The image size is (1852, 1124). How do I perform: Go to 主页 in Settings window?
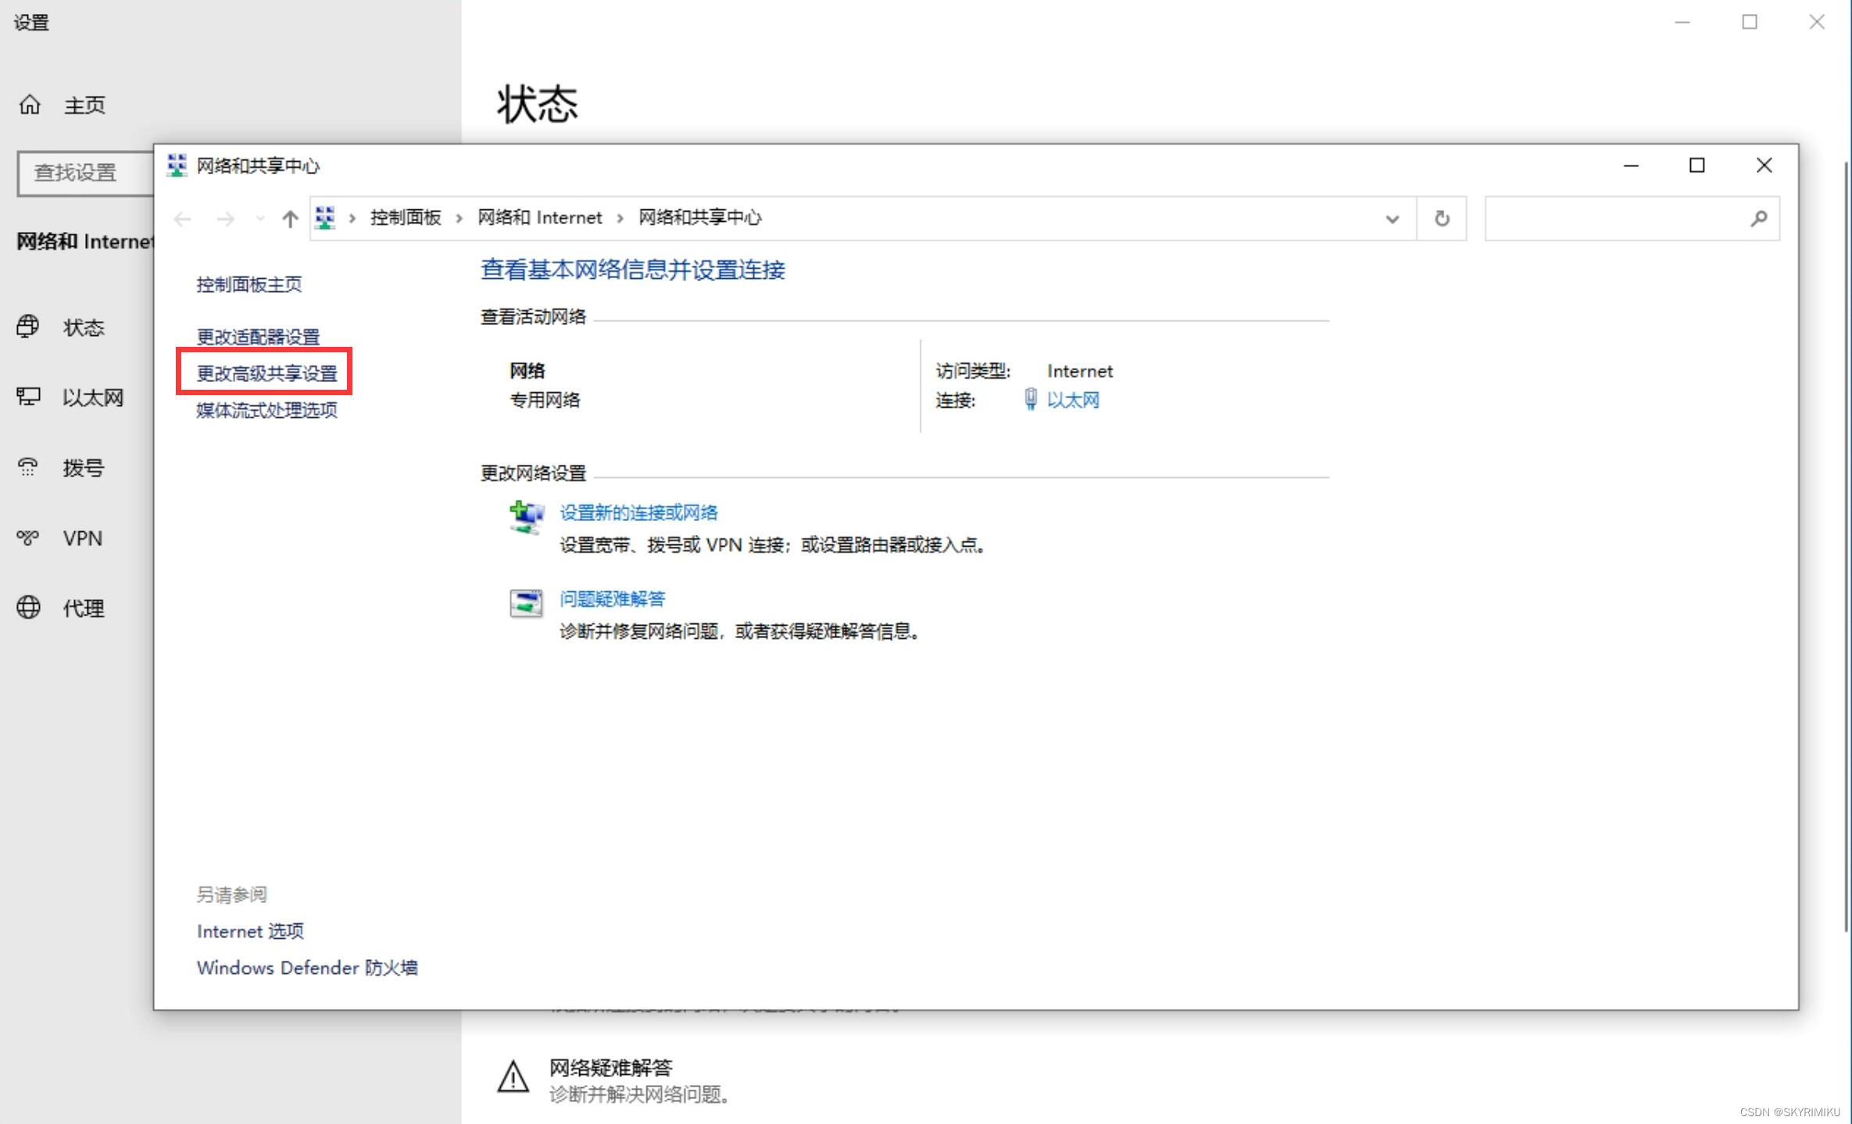pyautogui.click(x=84, y=105)
